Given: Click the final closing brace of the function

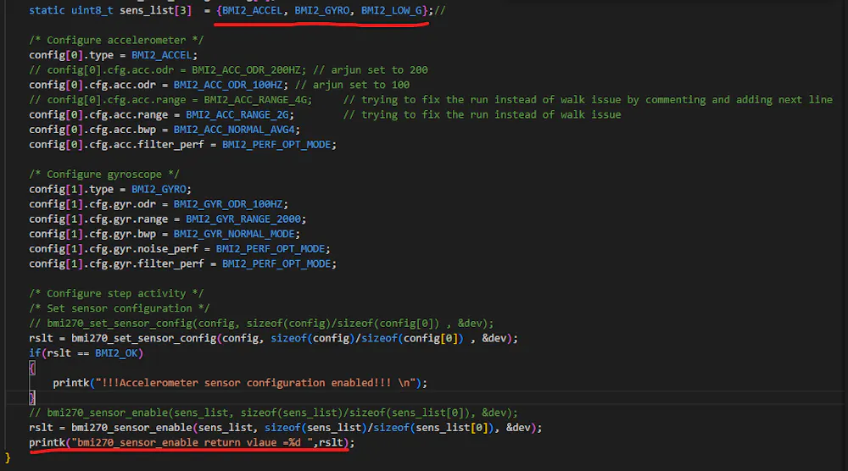Looking at the screenshot, I should point(8,457).
